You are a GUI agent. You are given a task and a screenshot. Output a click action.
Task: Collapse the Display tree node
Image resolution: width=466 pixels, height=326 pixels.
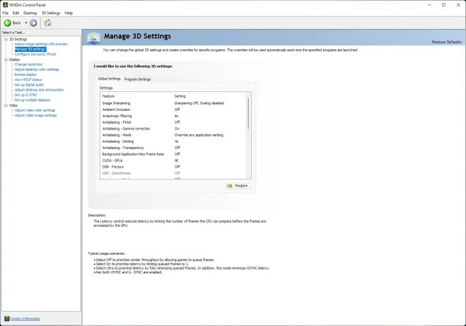[6, 60]
